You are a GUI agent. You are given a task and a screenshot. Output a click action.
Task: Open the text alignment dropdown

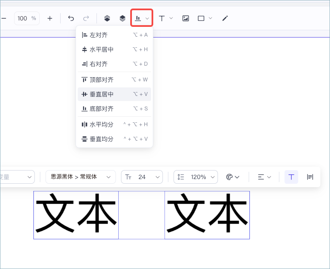pyautogui.click(x=264, y=177)
